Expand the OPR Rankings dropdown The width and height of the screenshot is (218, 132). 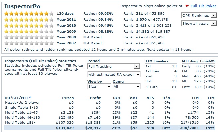(x=199, y=15)
